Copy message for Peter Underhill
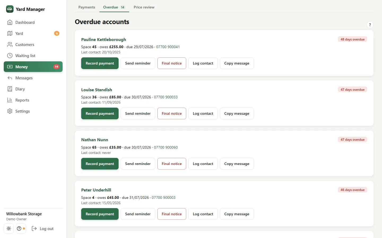382x238 pixels. 237,214
